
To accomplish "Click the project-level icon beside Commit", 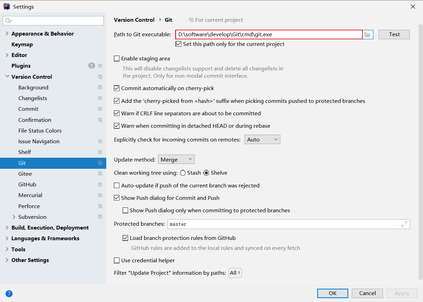I will click(100, 109).
